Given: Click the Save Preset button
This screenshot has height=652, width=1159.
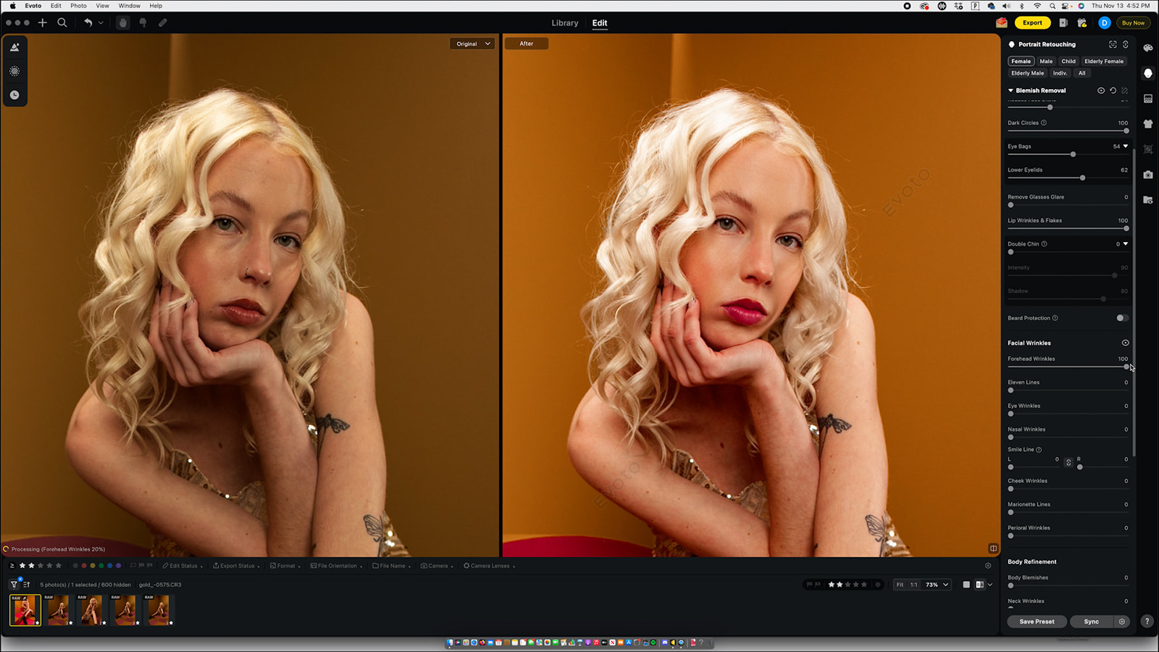Looking at the screenshot, I should [1036, 622].
